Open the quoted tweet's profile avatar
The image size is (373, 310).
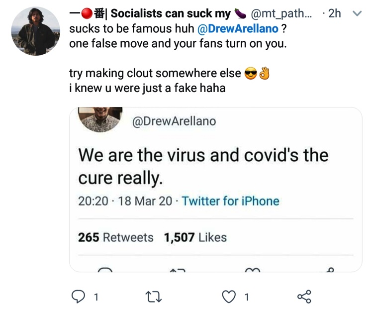(101, 119)
